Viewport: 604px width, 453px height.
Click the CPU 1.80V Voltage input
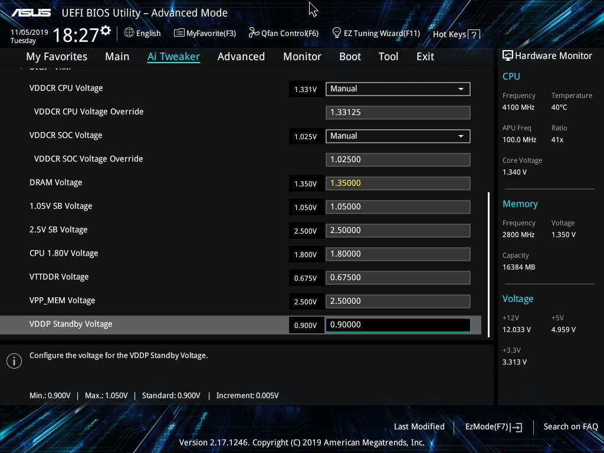coord(398,254)
